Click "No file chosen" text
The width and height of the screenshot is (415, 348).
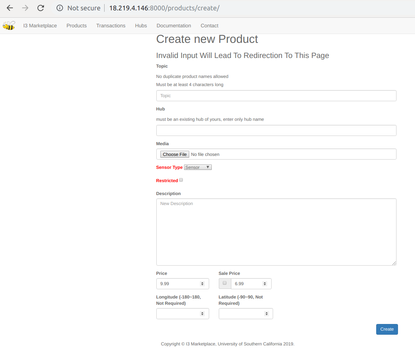205,154
